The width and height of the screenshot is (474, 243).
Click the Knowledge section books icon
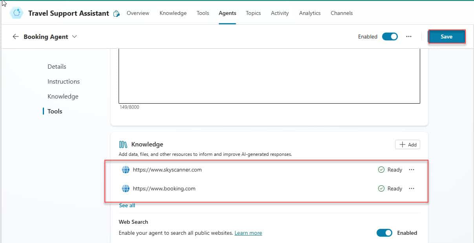click(x=123, y=144)
